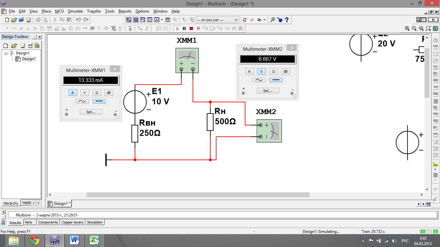Select A mode on Multimeter-XMM2
This screenshot has height=247, width=440.
pos(249,71)
